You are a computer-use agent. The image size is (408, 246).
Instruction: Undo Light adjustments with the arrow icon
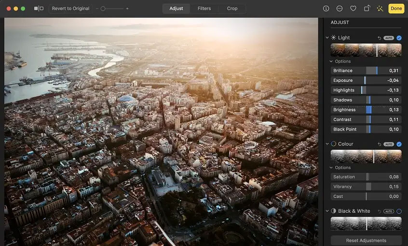click(x=380, y=38)
